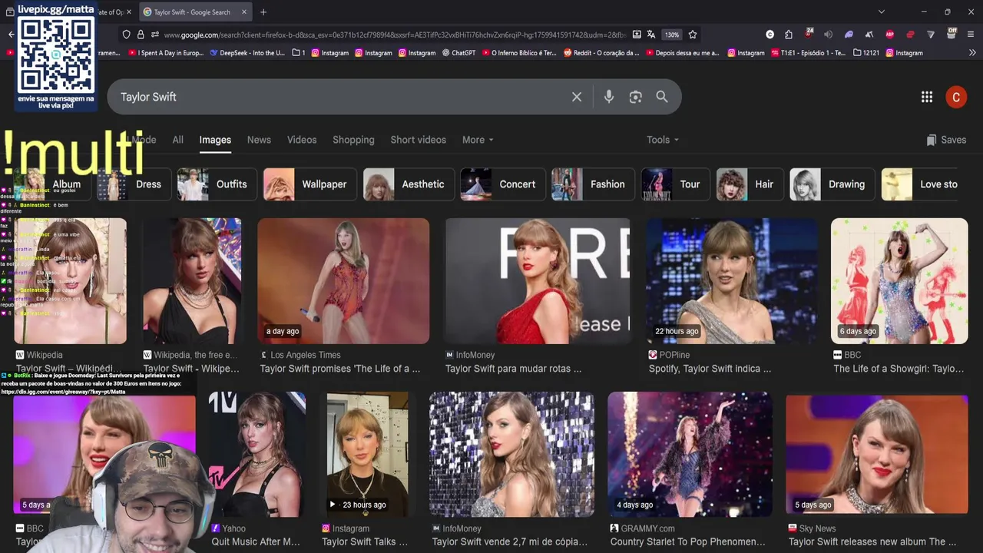Viewport: 983px width, 553px height.
Task: Expand the Tools dropdown
Action: coord(663,140)
